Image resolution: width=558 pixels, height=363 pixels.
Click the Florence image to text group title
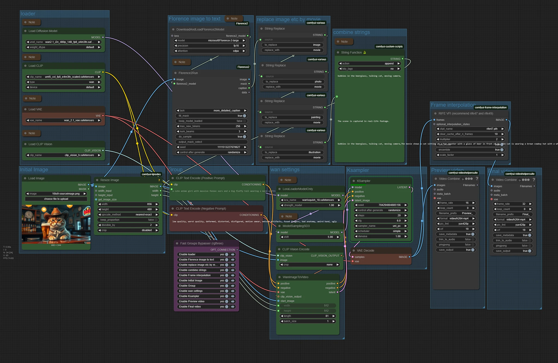pos(194,19)
